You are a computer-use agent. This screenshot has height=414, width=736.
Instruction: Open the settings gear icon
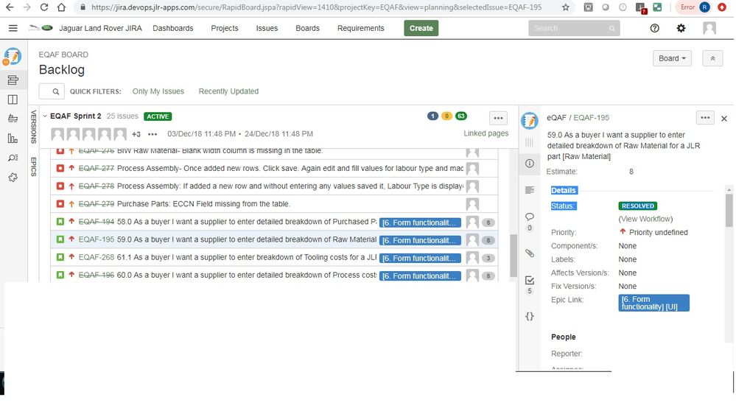coord(681,28)
